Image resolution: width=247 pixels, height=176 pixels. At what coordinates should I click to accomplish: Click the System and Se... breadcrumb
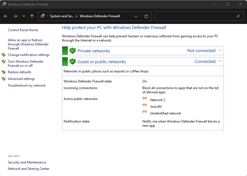click(62, 16)
